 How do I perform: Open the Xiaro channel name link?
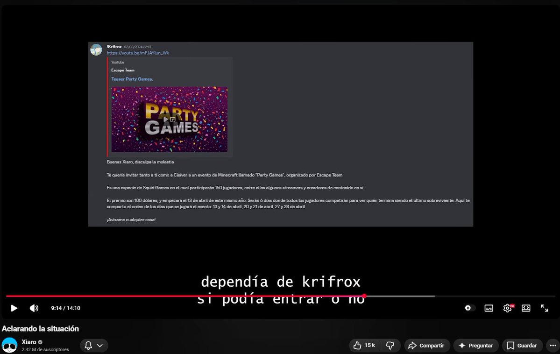(28, 342)
